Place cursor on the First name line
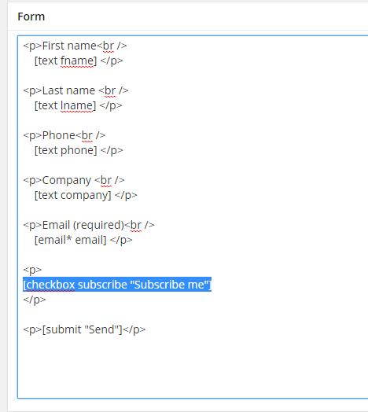368x412 pixels. pos(75,46)
